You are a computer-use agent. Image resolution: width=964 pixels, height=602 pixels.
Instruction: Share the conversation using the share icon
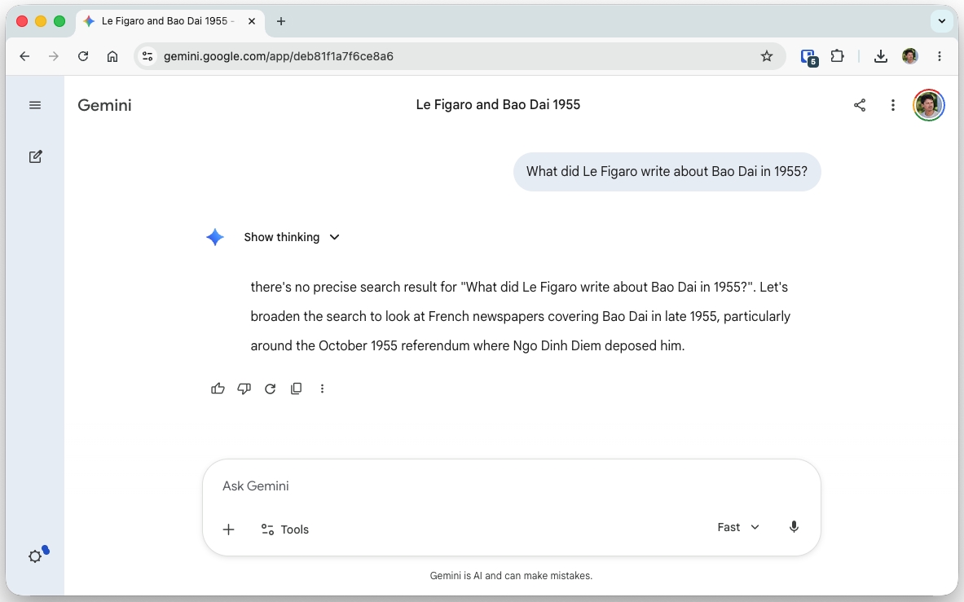coord(860,105)
